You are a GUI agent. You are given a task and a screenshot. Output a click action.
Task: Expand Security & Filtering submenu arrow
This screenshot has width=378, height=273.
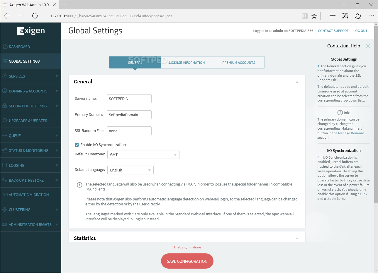pos(57,106)
